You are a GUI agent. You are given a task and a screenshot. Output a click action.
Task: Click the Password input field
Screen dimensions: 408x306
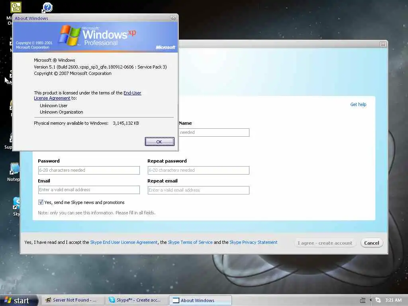pyautogui.click(x=89, y=170)
